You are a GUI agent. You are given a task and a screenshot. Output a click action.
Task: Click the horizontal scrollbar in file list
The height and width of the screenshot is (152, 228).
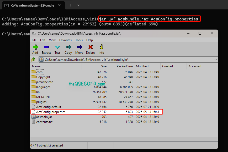[x=68, y=139]
